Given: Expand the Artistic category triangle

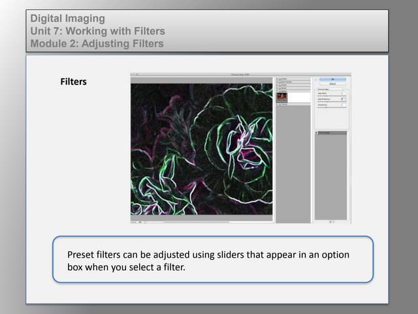Looking at the screenshot, I should pos(277,77).
